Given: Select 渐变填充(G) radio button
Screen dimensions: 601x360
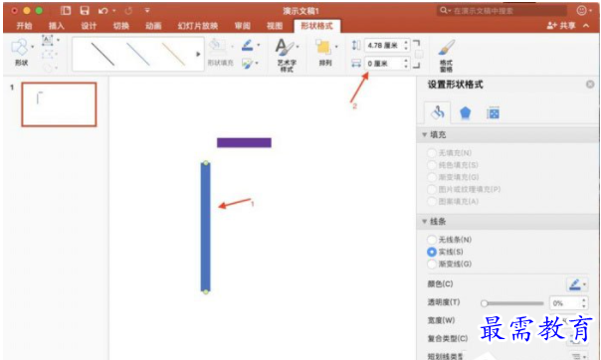Looking at the screenshot, I should tap(432, 177).
